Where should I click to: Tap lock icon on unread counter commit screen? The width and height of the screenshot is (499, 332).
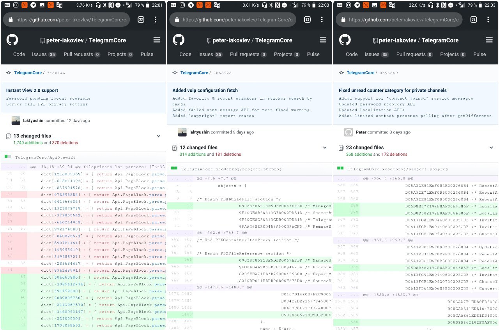tap(343, 19)
